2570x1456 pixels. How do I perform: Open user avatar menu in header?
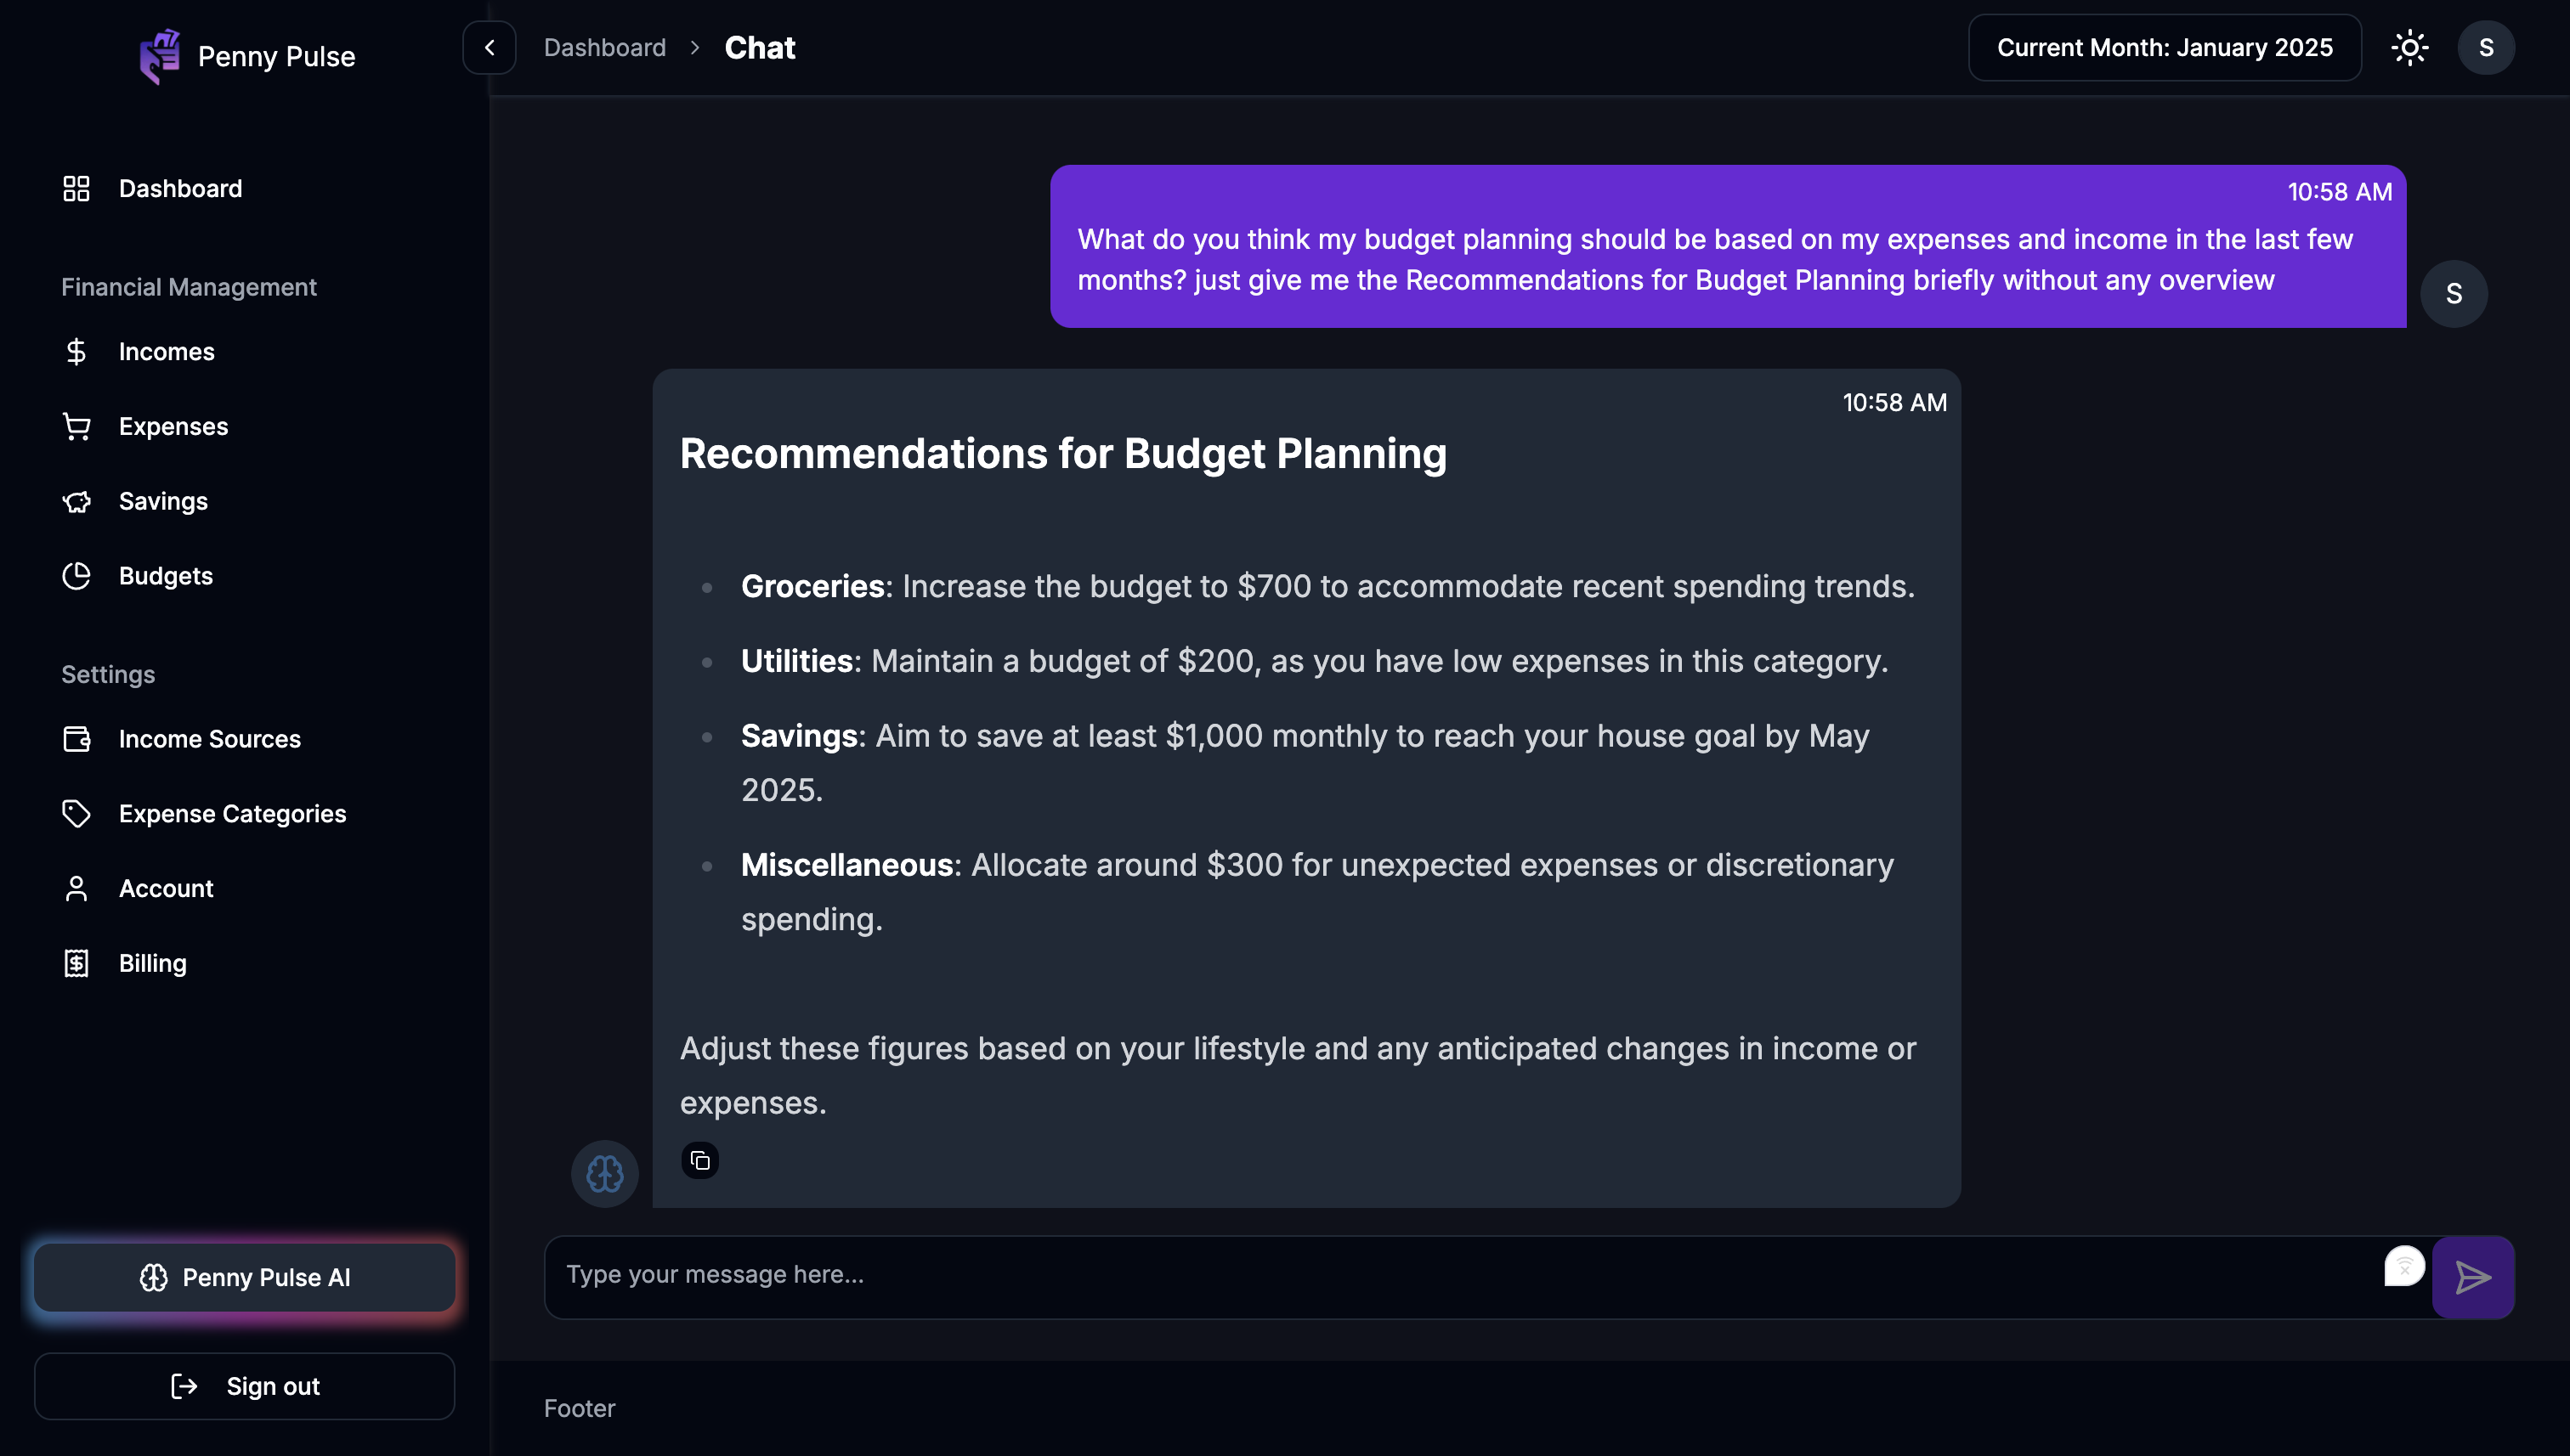pos(2485,48)
